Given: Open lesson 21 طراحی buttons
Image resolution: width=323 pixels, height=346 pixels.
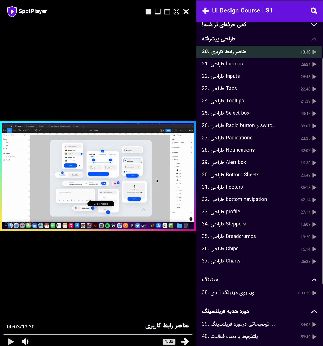Looking at the screenshot, I should point(259,64).
